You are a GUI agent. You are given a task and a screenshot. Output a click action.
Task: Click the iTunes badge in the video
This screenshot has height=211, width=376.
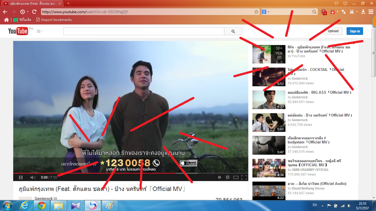point(188,163)
